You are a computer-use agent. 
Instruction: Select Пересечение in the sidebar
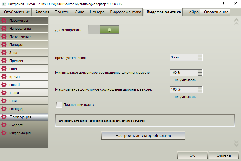[x=24, y=36]
